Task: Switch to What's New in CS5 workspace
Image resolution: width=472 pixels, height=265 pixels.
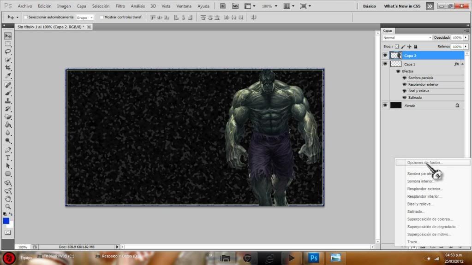Action: click(402, 6)
